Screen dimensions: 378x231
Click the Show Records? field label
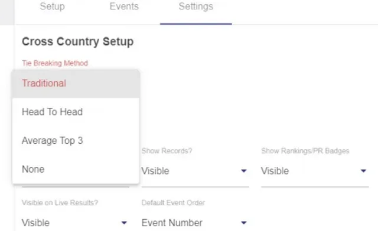point(167,151)
